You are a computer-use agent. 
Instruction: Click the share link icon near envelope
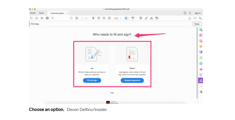pos(190,18)
